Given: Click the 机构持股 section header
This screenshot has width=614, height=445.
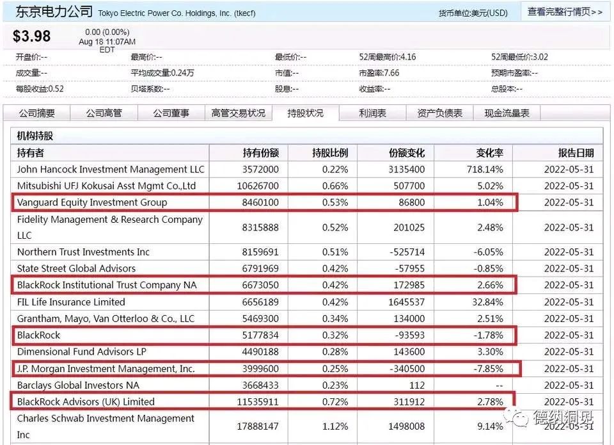Looking at the screenshot, I should click(35, 136).
